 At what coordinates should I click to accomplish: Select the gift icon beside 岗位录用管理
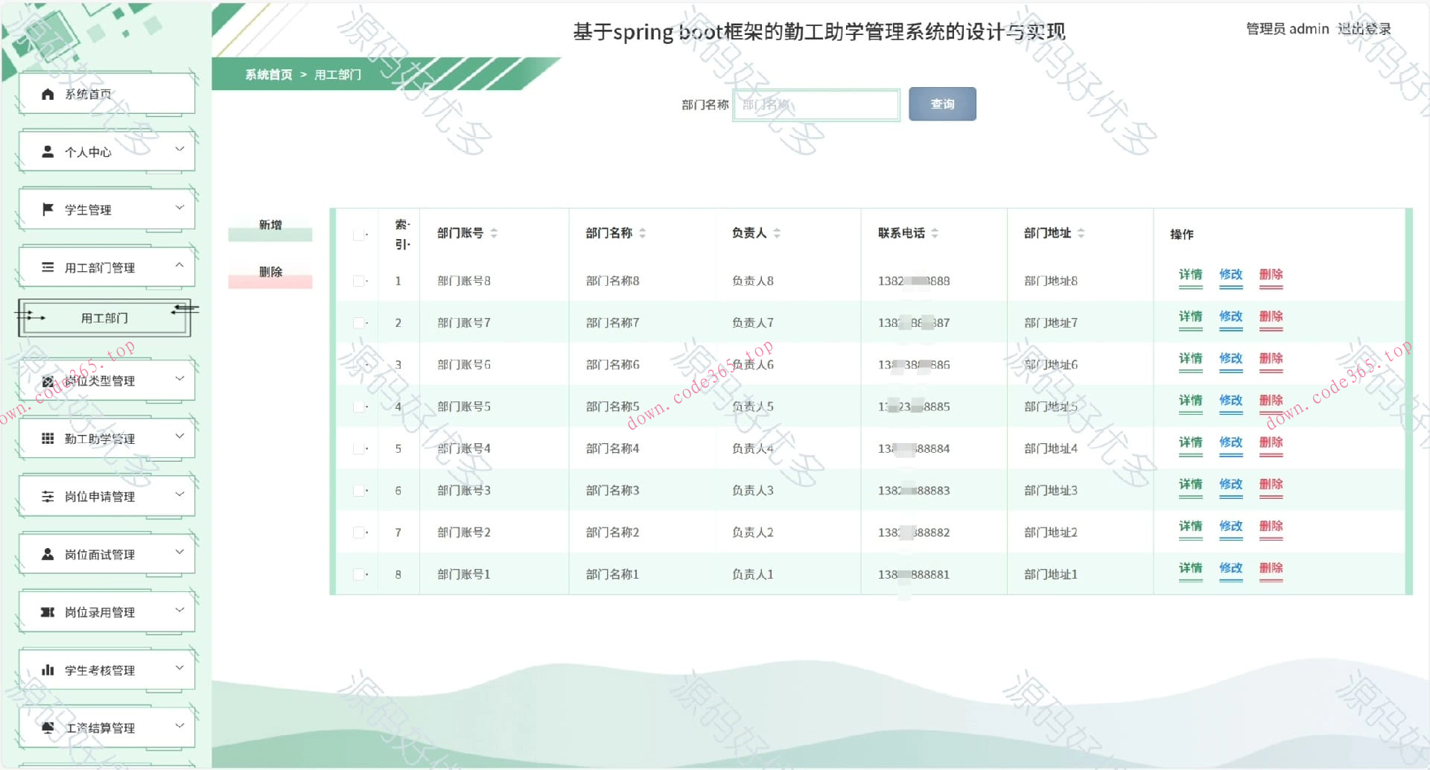click(46, 611)
